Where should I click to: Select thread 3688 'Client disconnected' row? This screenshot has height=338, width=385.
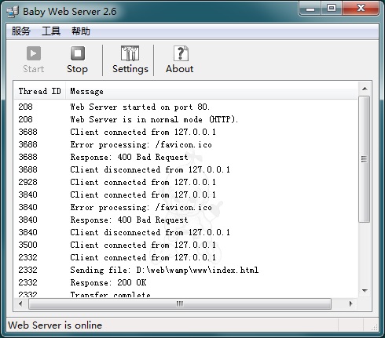[185, 169]
